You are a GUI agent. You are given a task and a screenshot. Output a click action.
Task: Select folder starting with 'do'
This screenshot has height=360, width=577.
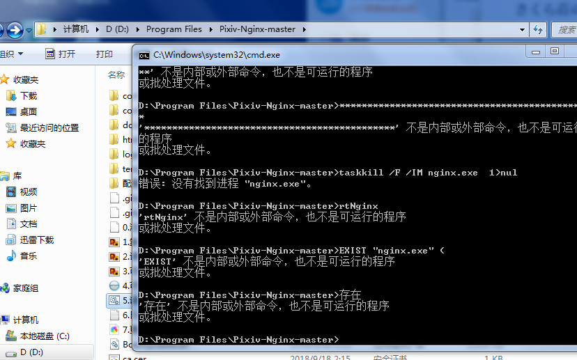pyautogui.click(x=121, y=125)
